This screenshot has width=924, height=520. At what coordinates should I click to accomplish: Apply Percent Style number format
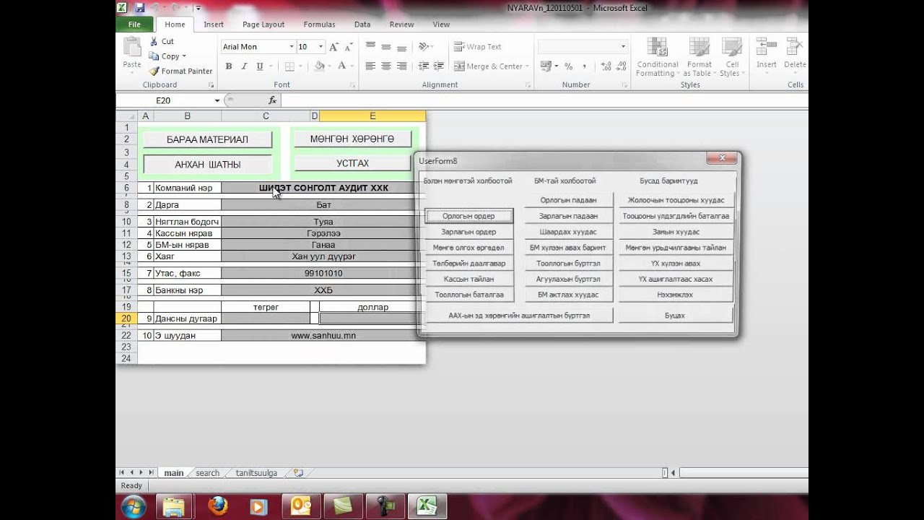(x=568, y=66)
